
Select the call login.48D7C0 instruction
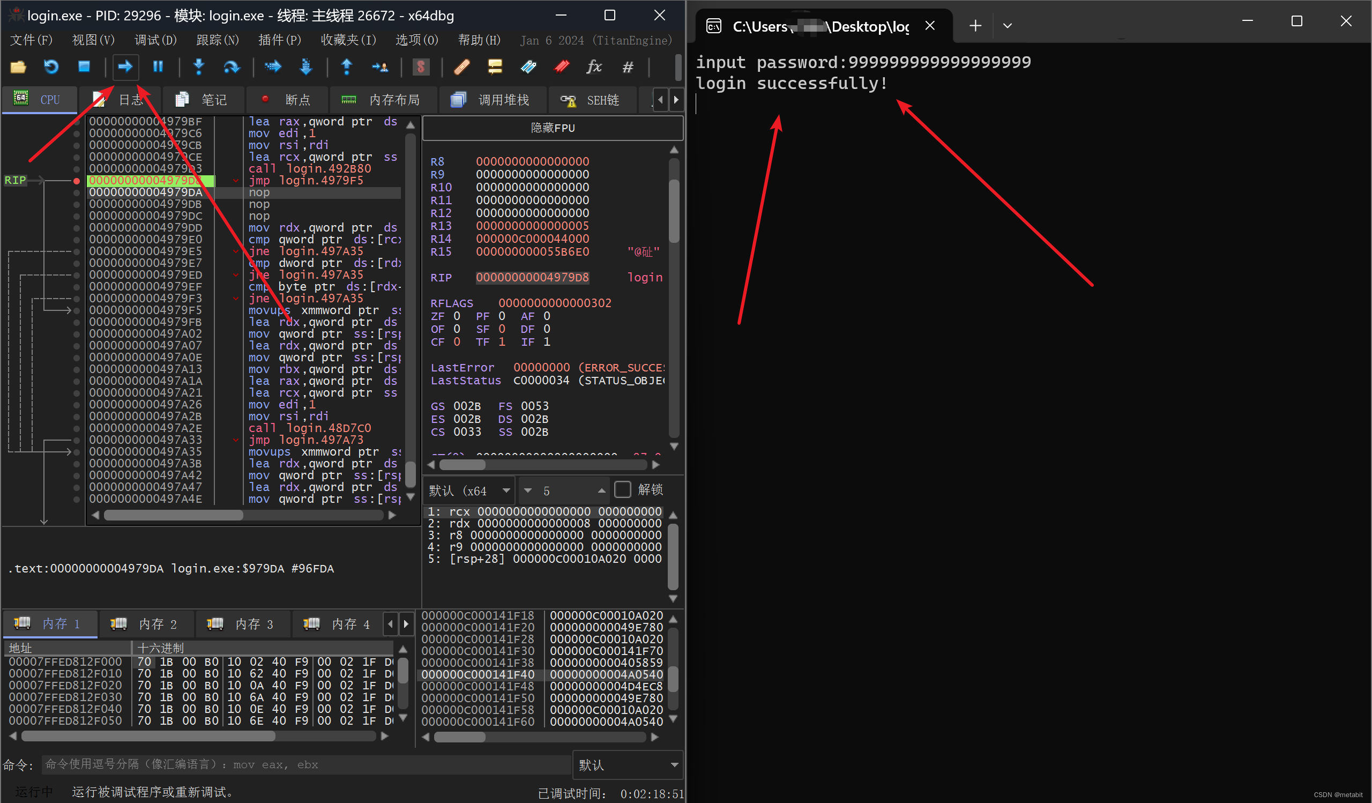(x=310, y=428)
